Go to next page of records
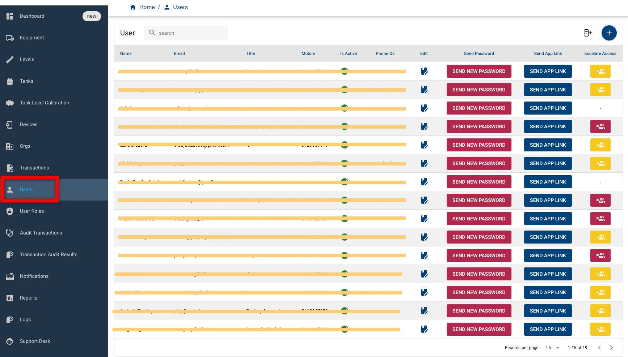The width and height of the screenshot is (628, 357). tap(611, 348)
